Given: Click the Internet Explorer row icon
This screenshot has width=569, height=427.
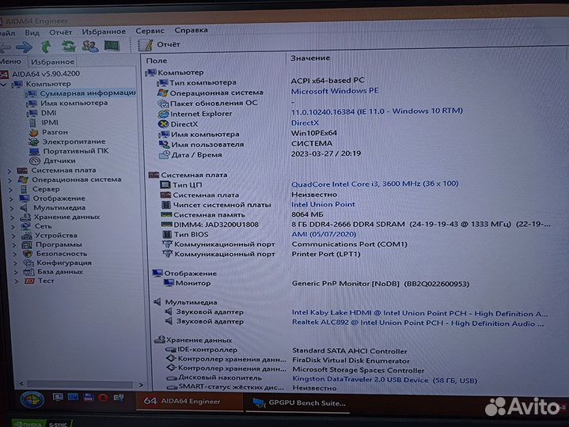Looking at the screenshot, I should pyautogui.click(x=163, y=114).
